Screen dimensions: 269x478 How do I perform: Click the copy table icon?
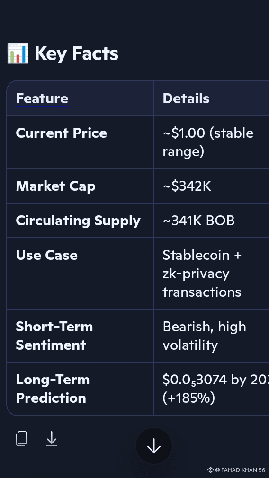[x=21, y=439]
